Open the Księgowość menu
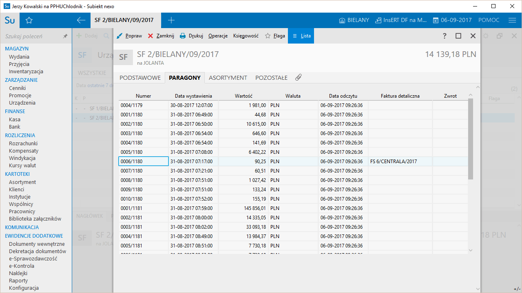The height and width of the screenshot is (293, 522). coord(246,36)
